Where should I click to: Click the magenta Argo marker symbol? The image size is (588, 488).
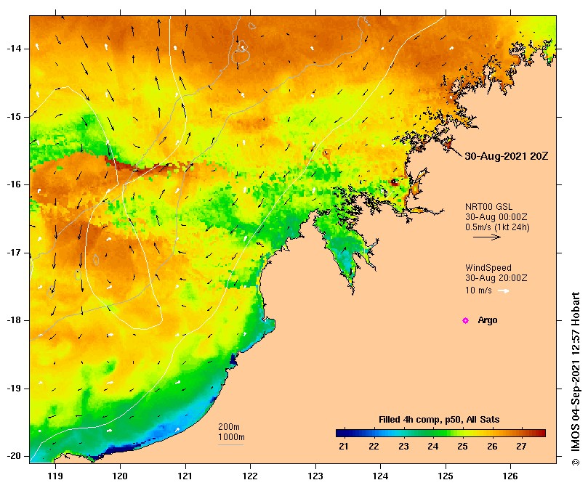[x=465, y=320]
